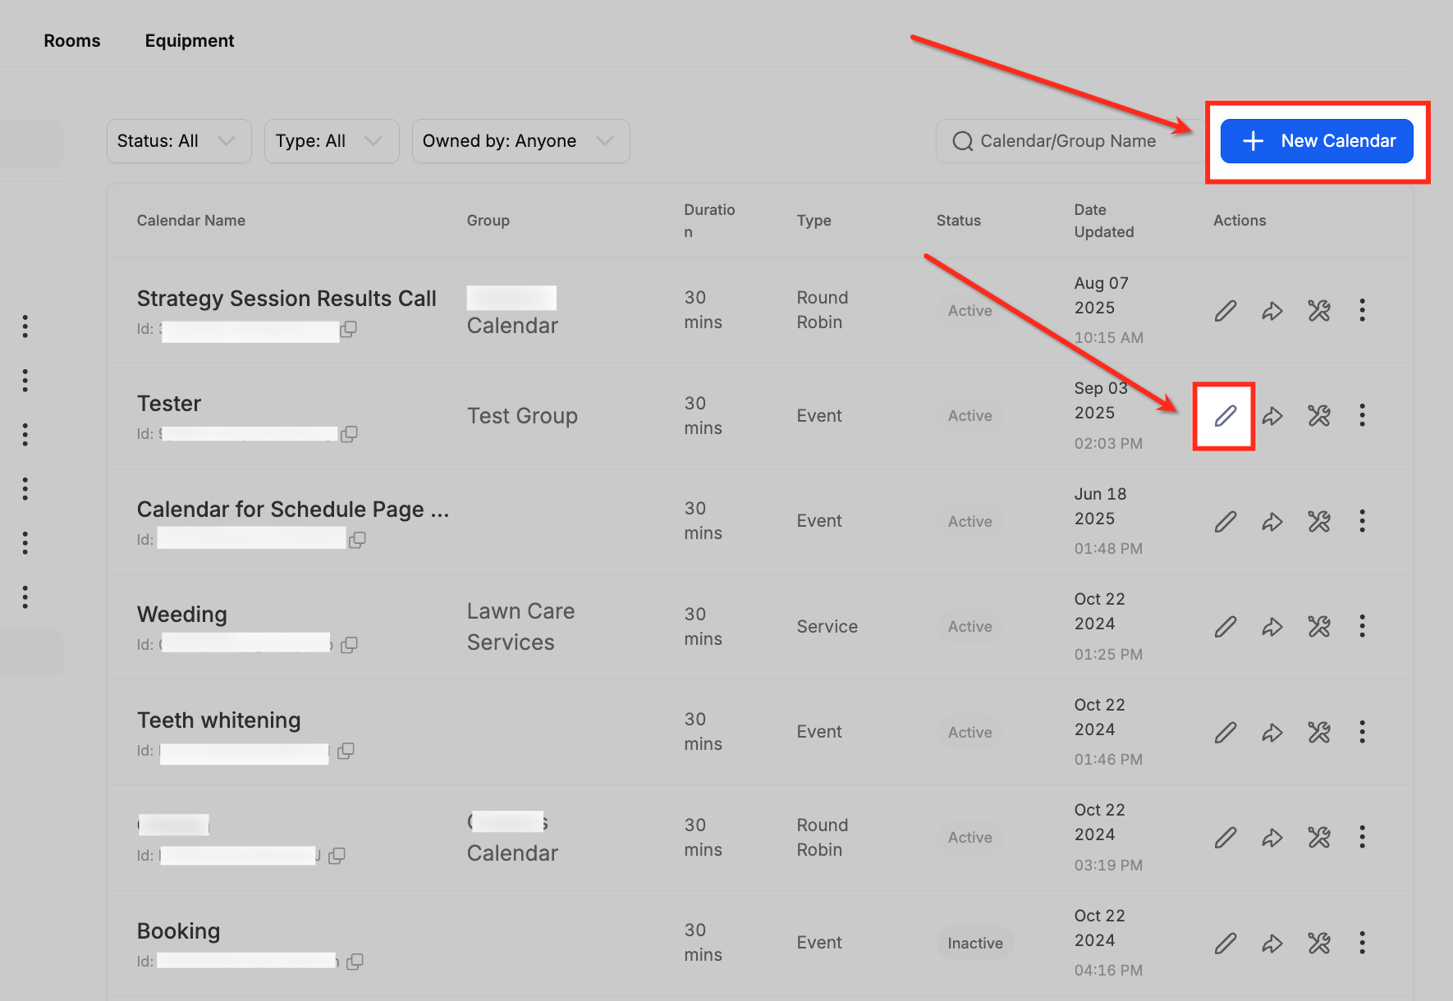Edit Calendar for Schedule Page calendar
This screenshot has height=1001, width=1453.
point(1226,522)
